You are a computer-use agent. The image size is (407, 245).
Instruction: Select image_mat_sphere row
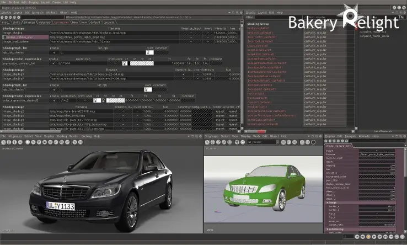point(15,41)
